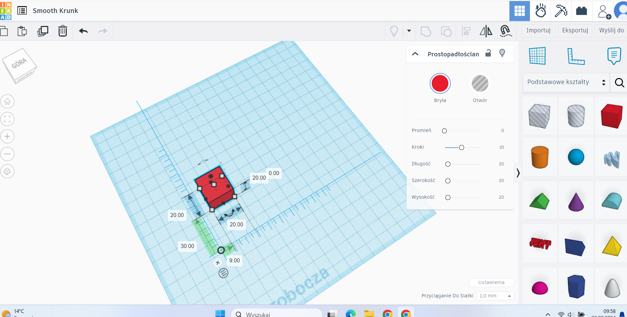
Task: Pick the red TEXT shape
Action: click(x=540, y=243)
